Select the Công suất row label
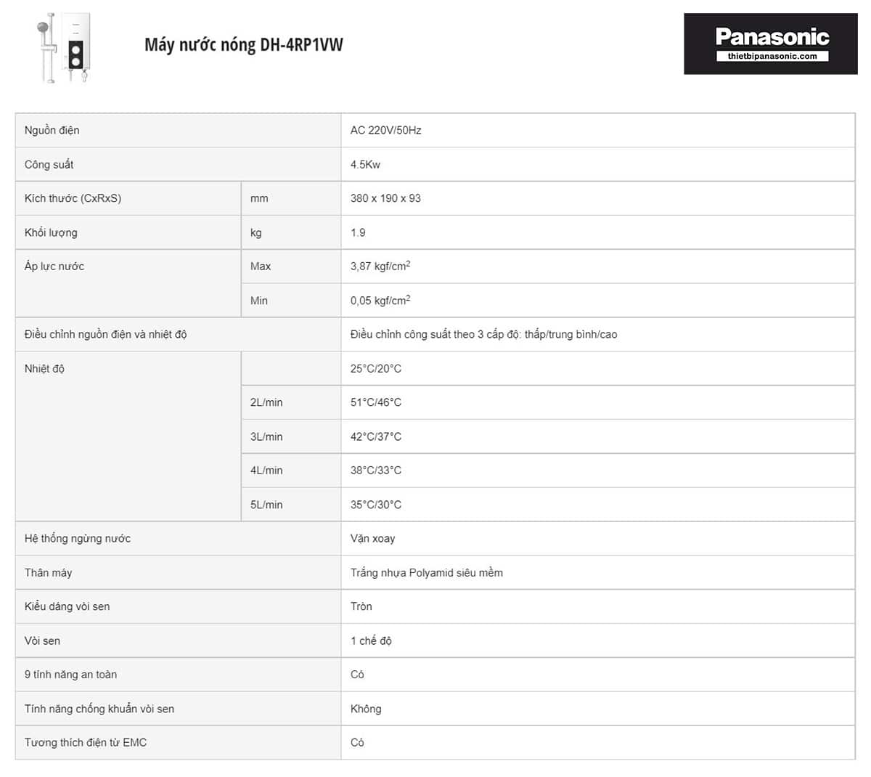The width and height of the screenshot is (871, 777). 49,165
